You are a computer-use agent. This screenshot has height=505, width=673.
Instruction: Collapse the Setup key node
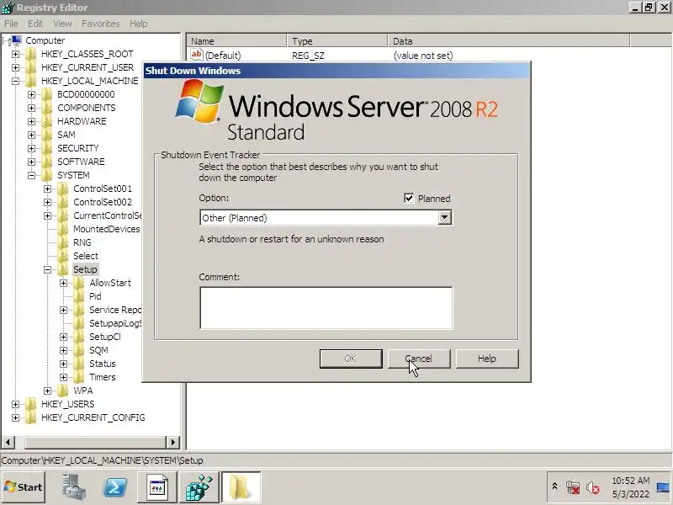tap(47, 269)
